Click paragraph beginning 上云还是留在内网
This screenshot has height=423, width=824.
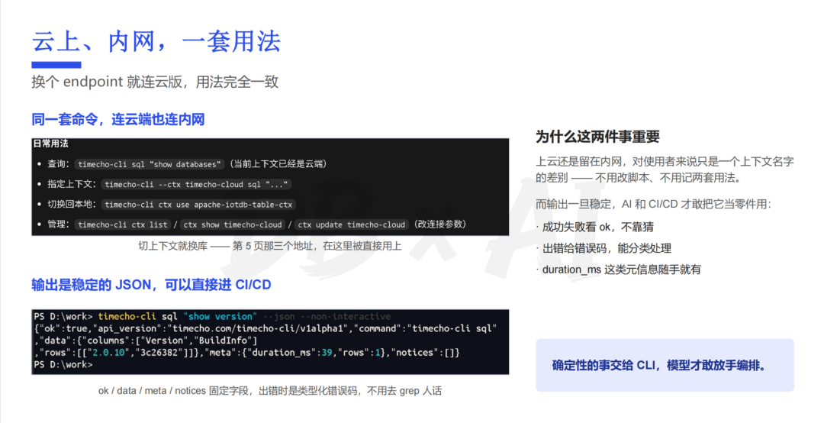point(665,170)
